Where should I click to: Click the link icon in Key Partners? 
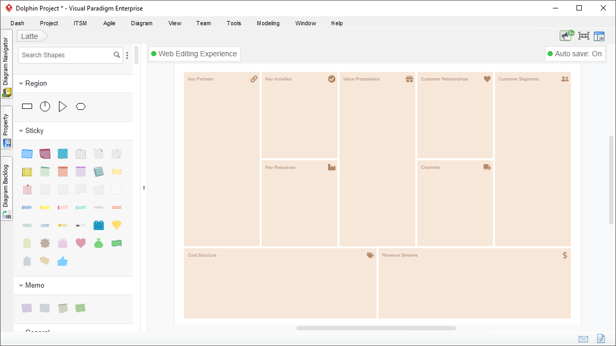point(254,79)
